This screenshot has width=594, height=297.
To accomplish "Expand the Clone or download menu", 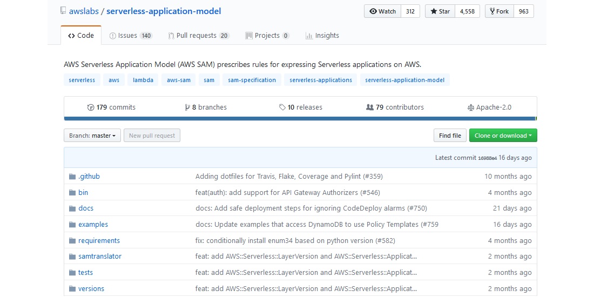I will [x=503, y=136].
